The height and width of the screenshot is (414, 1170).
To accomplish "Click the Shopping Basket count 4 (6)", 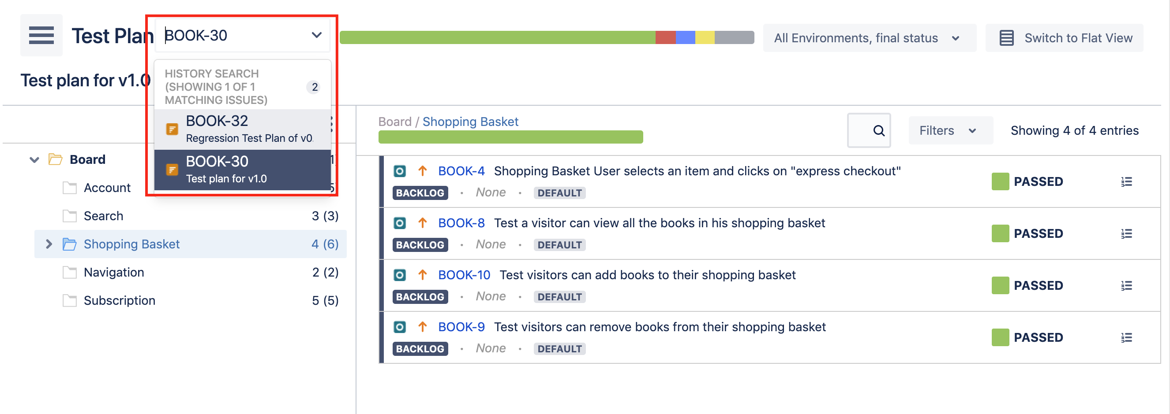I will pos(325,244).
